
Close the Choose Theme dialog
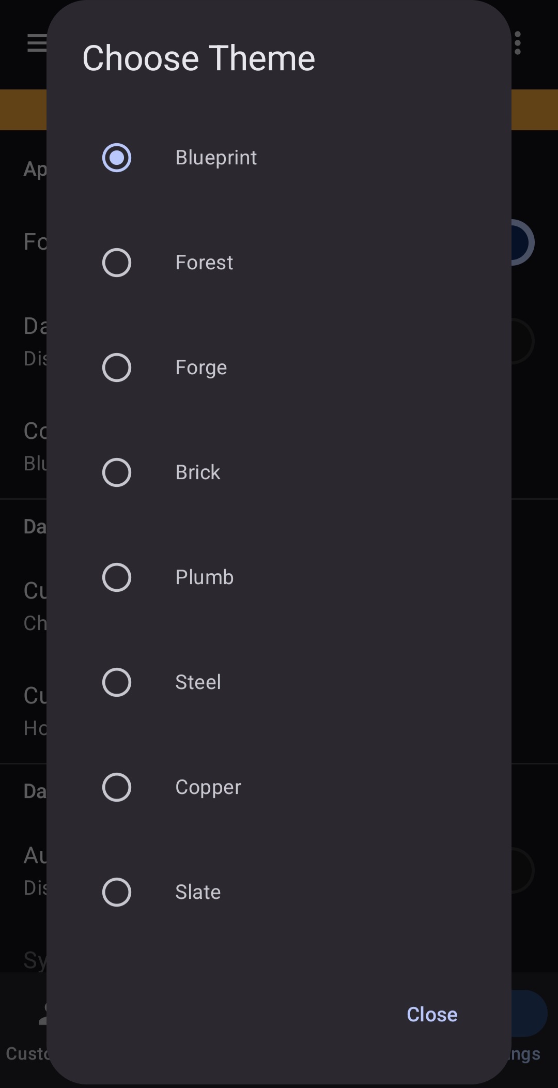pyautogui.click(x=432, y=1014)
